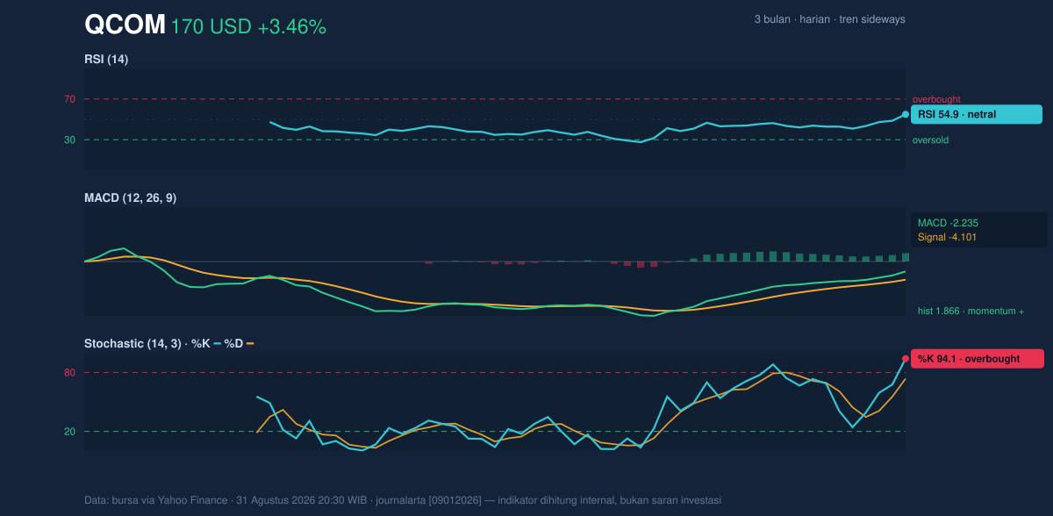Click the Signal -4.101 legend value

click(947, 237)
